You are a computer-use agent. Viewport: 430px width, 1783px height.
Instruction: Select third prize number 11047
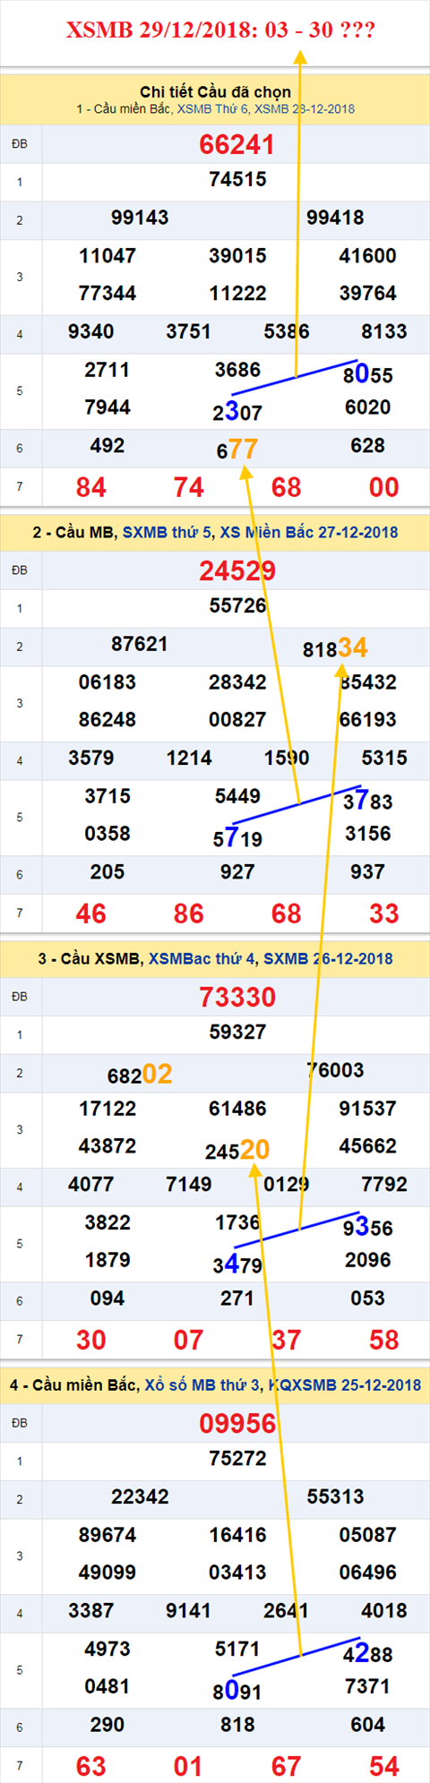coord(107,256)
